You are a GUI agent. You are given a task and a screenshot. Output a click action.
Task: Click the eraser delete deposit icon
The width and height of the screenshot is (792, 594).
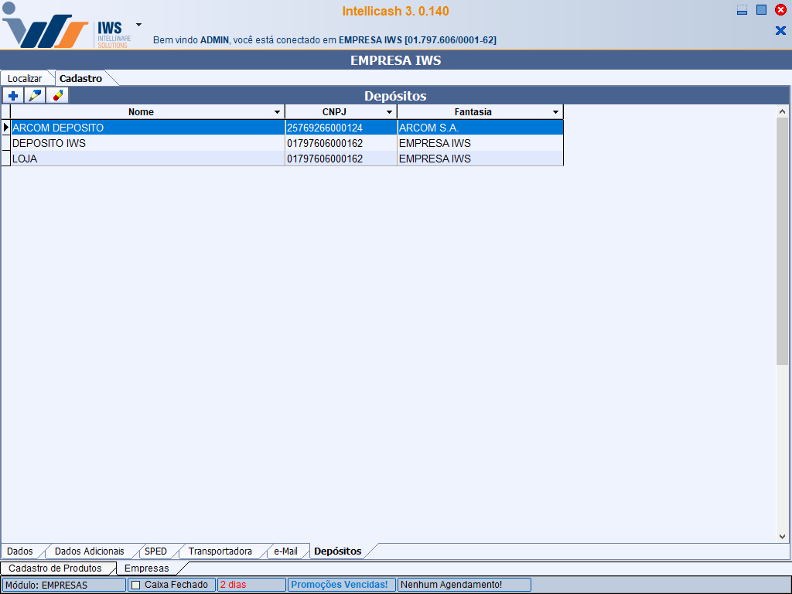(57, 96)
